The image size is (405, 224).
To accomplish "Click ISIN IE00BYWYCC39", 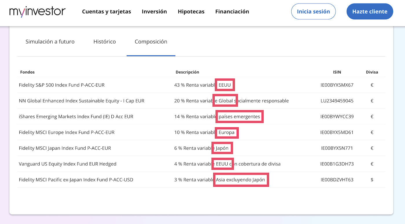I will click(337, 117).
